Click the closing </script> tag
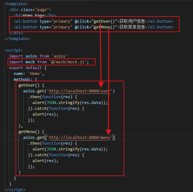Viewport: 193px width, 192px height. coord(15,190)
